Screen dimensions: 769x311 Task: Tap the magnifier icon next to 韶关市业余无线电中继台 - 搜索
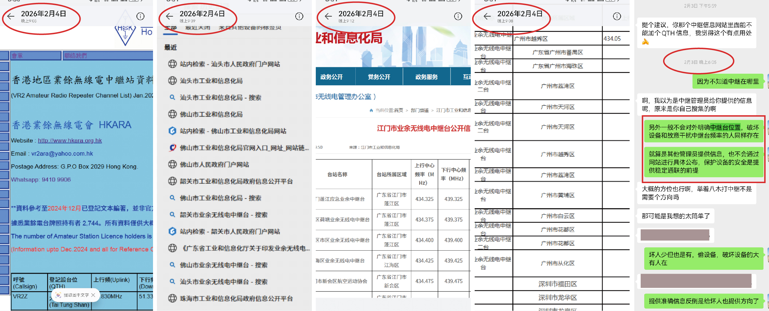tap(173, 215)
